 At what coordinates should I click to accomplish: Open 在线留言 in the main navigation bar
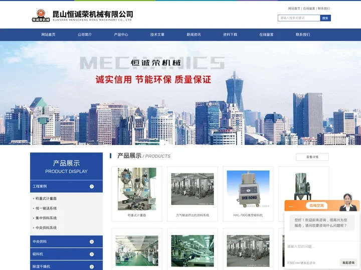[266, 34]
